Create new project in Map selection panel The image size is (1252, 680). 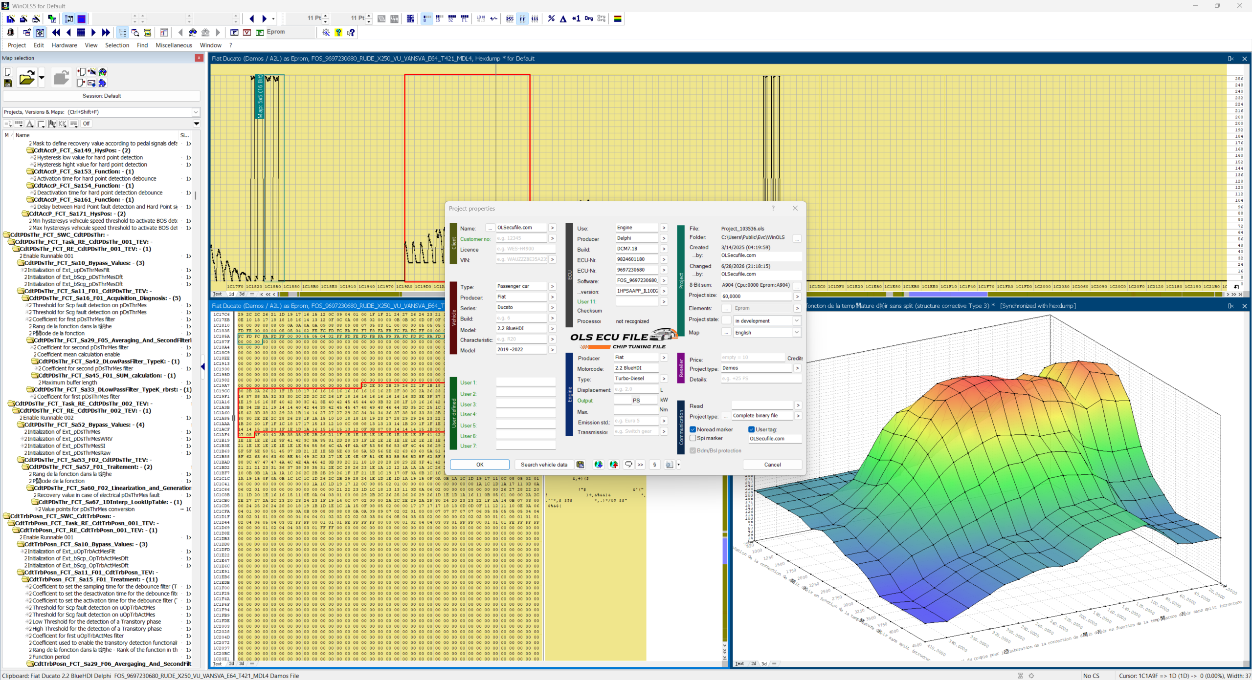pyautogui.click(x=8, y=72)
